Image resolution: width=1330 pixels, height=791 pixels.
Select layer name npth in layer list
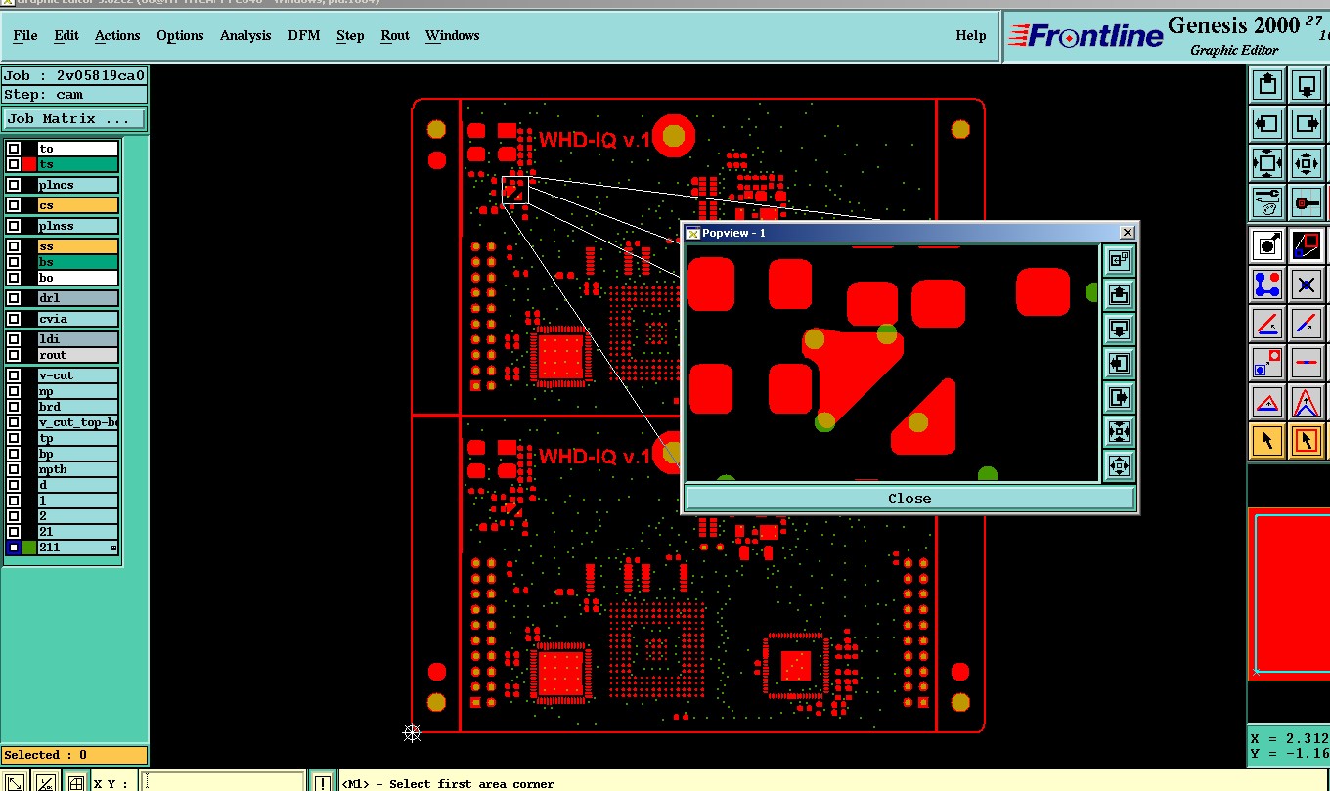(77, 469)
